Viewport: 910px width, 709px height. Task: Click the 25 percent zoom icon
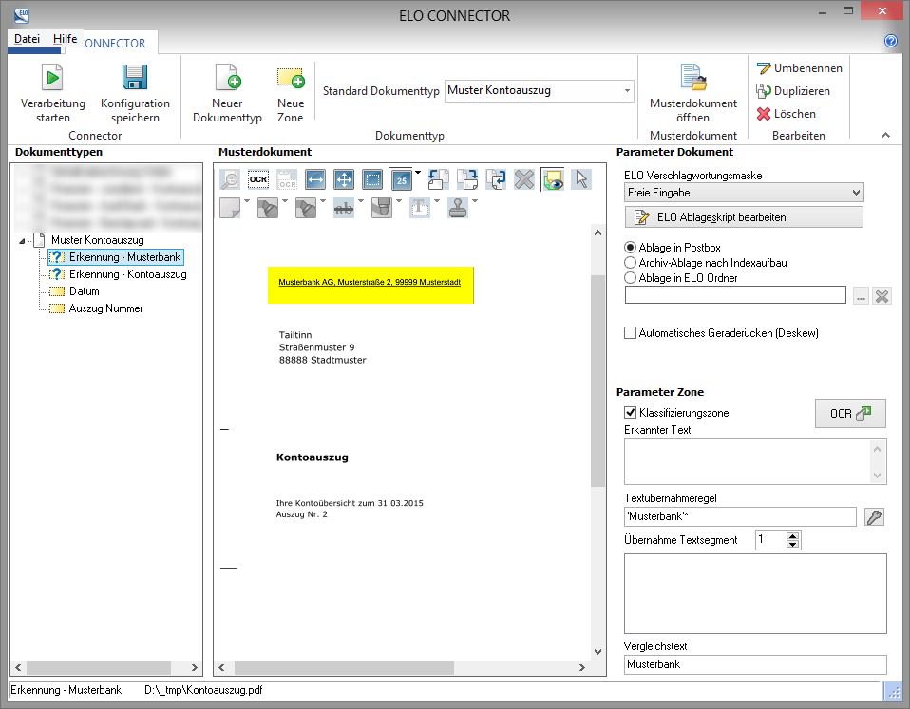[401, 179]
